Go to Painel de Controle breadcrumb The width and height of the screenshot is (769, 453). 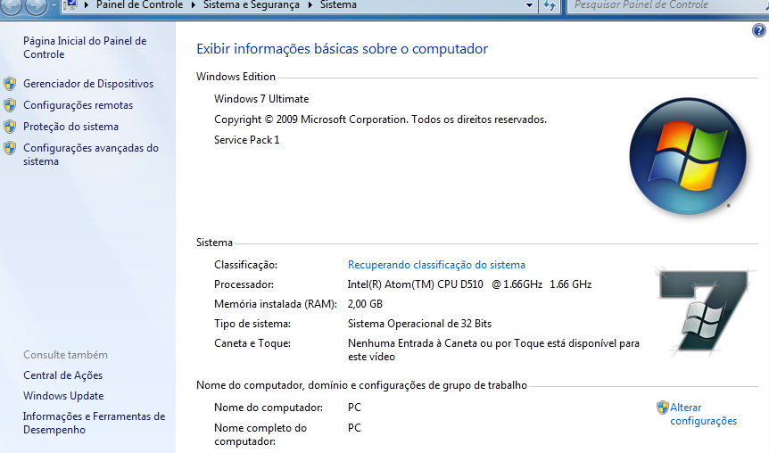pos(139,4)
